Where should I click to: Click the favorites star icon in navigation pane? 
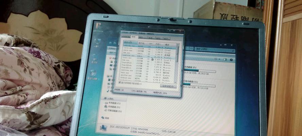pos(110,57)
